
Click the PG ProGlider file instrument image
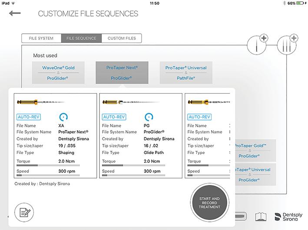(131, 102)
